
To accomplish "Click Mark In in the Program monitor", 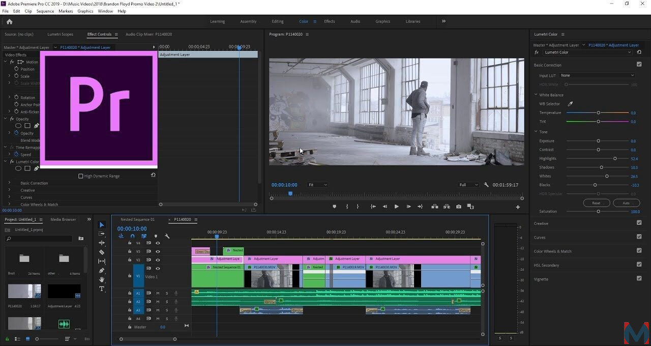I will coord(347,207).
